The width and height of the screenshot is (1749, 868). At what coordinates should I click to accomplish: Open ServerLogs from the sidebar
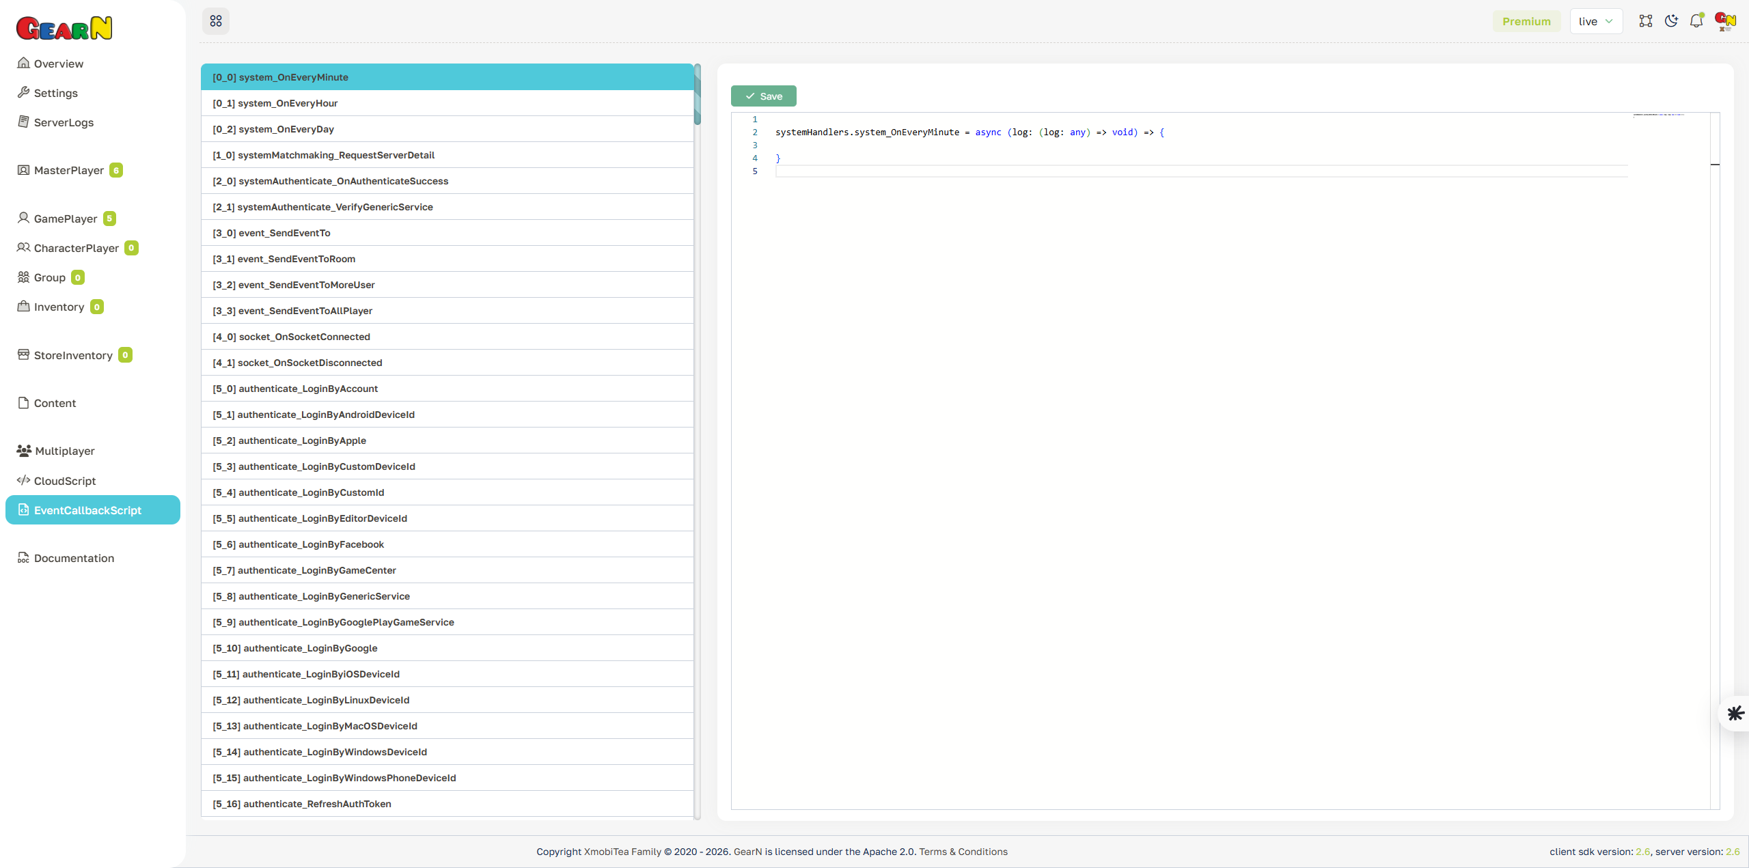(64, 122)
